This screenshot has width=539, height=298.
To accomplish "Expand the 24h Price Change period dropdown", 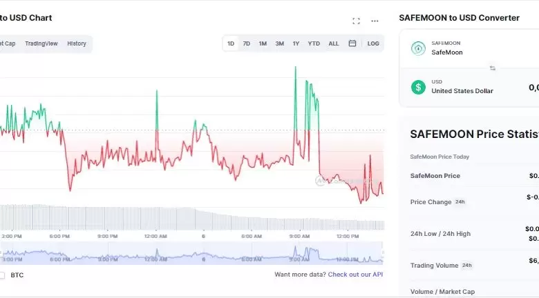I will coord(460,202).
